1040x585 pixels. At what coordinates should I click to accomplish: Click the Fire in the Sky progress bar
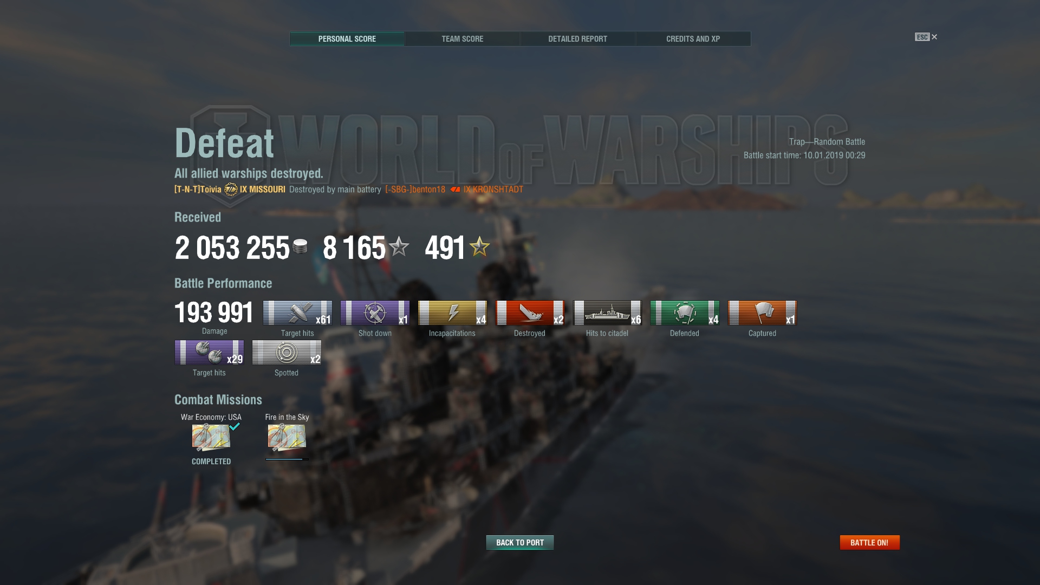[287, 459]
